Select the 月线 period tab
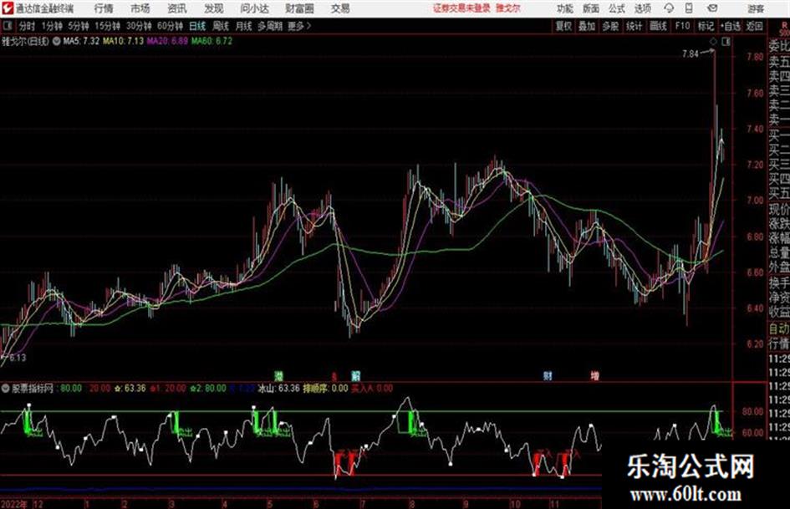Screen dimensions: 790x509 [243, 26]
